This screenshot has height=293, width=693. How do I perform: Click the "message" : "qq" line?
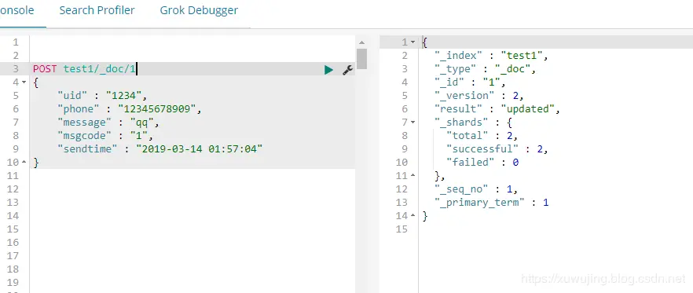pos(108,122)
